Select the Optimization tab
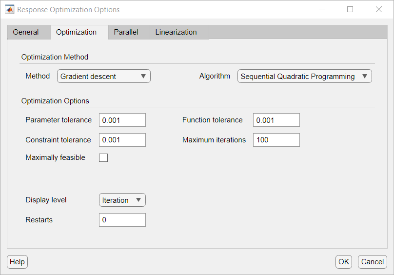Image resolution: width=394 pixels, height=275 pixels. (76, 32)
